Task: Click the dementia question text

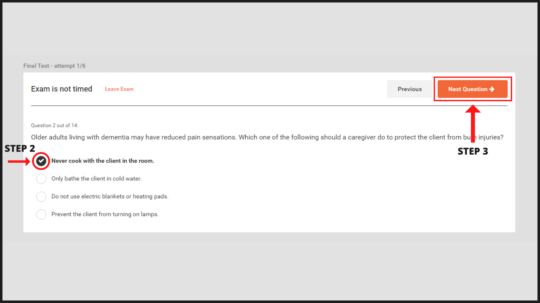Action: pyautogui.click(x=267, y=137)
